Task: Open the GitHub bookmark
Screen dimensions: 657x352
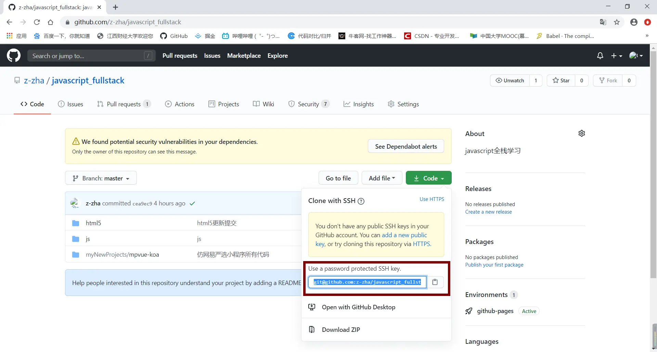Action: pos(174,36)
